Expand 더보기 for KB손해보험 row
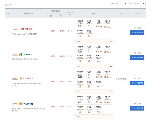152x120 pixels. (x=94, y=92)
